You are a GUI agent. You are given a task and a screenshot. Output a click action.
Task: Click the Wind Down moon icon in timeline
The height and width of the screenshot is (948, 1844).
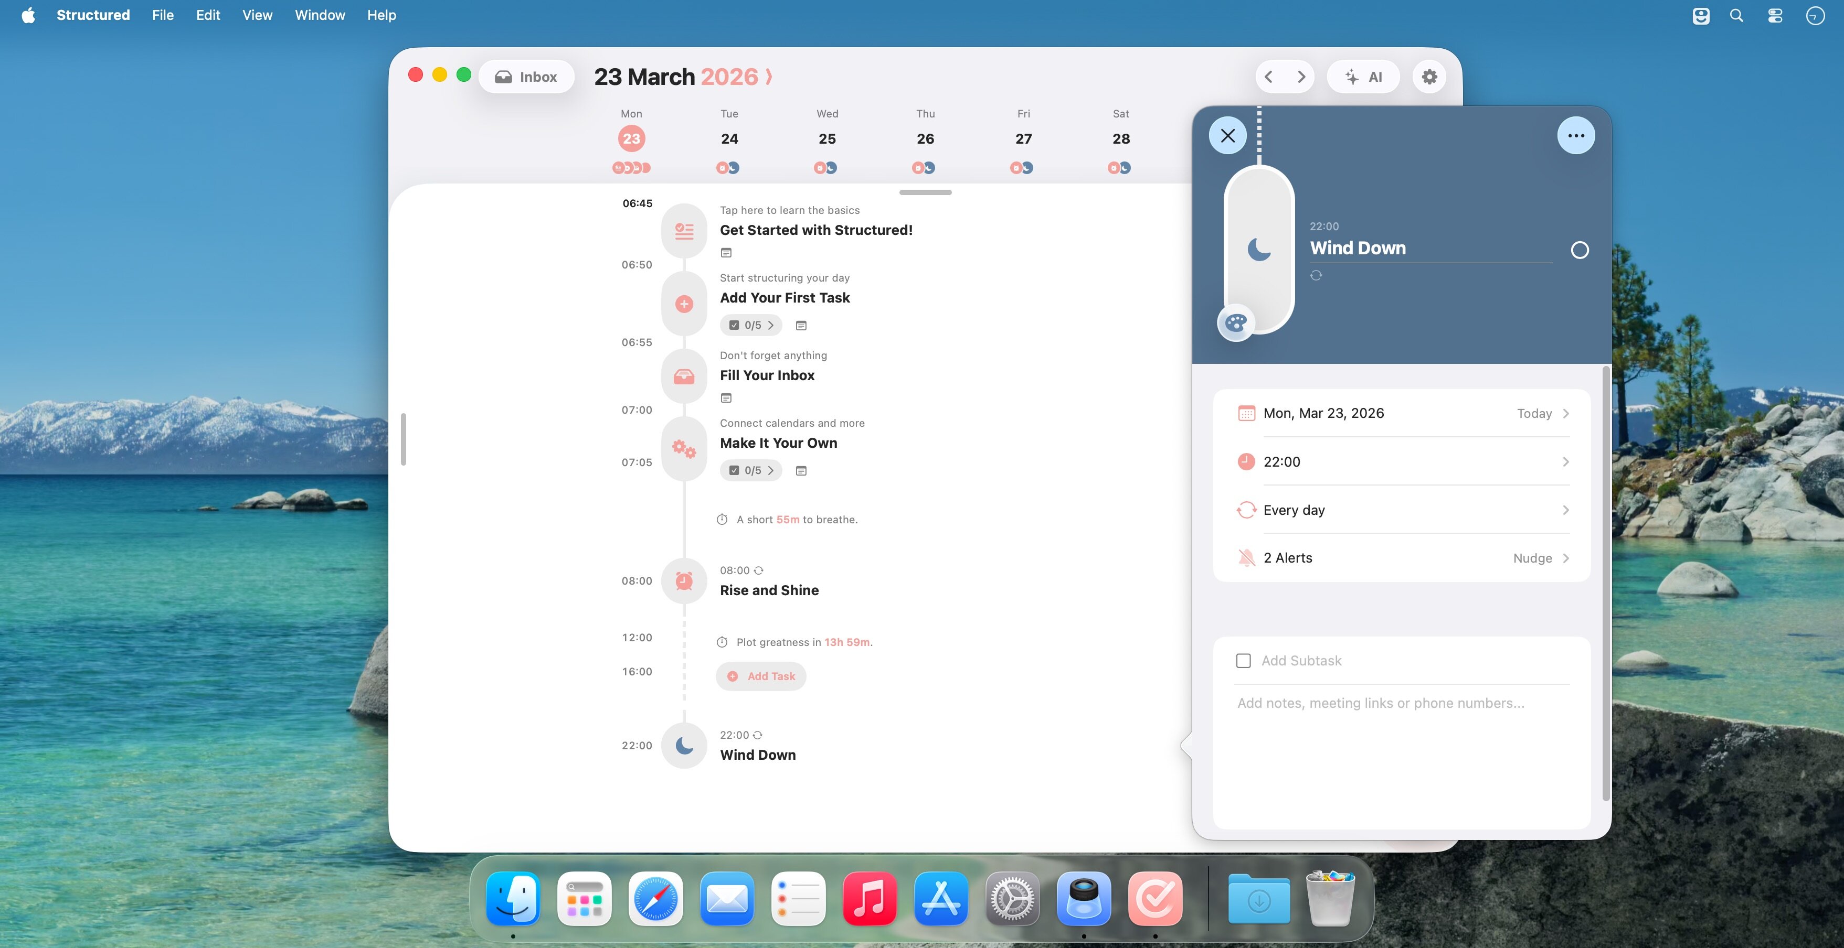point(684,746)
